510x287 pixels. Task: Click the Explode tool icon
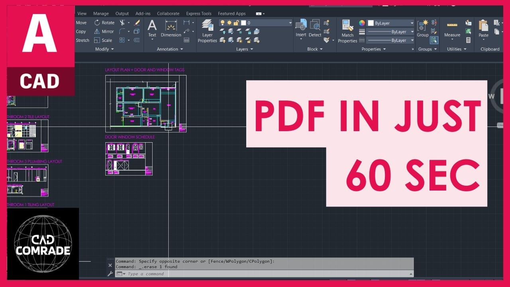click(x=137, y=31)
